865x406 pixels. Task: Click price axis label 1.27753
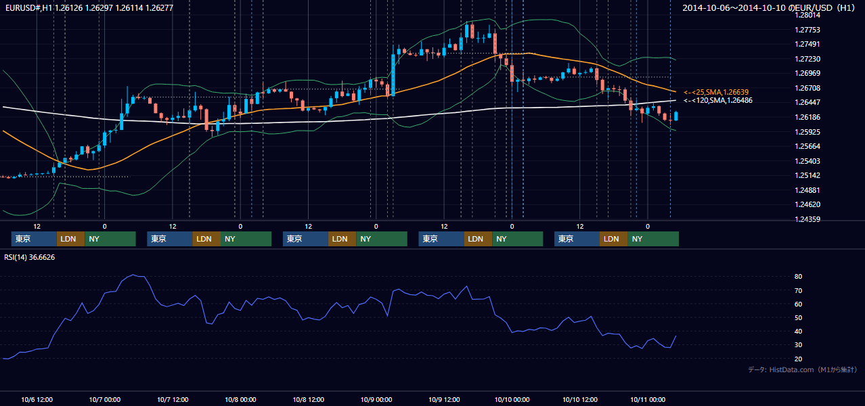[x=807, y=30]
